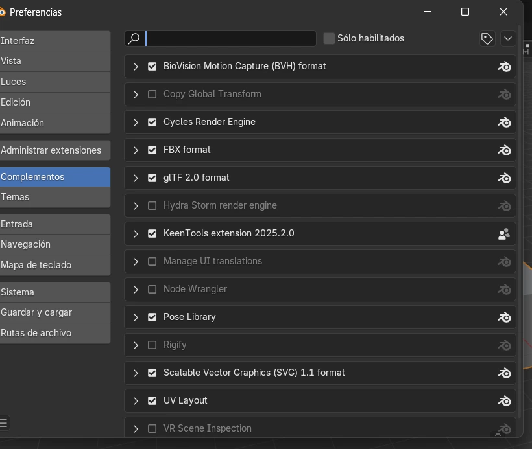Open Rutas de archivo settings

[x=55, y=333]
